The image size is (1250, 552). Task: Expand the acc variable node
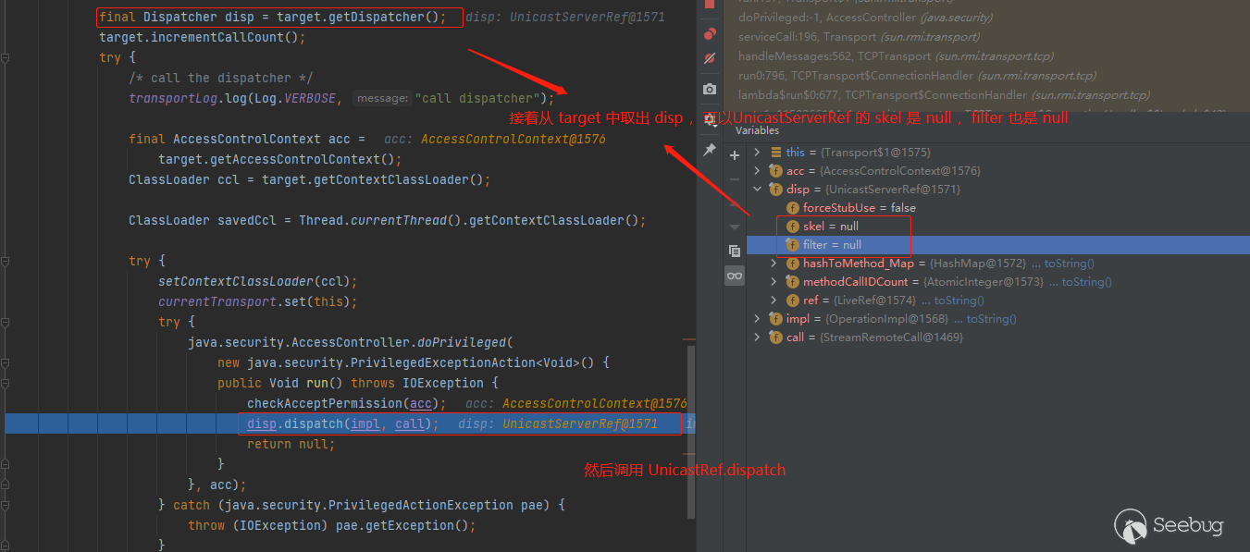(x=757, y=171)
